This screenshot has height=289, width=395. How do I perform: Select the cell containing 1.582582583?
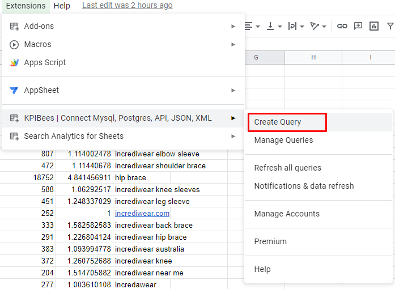tap(84, 226)
